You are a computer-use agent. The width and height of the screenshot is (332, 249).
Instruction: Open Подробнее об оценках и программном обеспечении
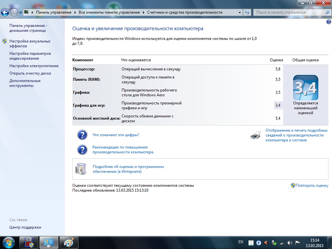tap(128, 169)
